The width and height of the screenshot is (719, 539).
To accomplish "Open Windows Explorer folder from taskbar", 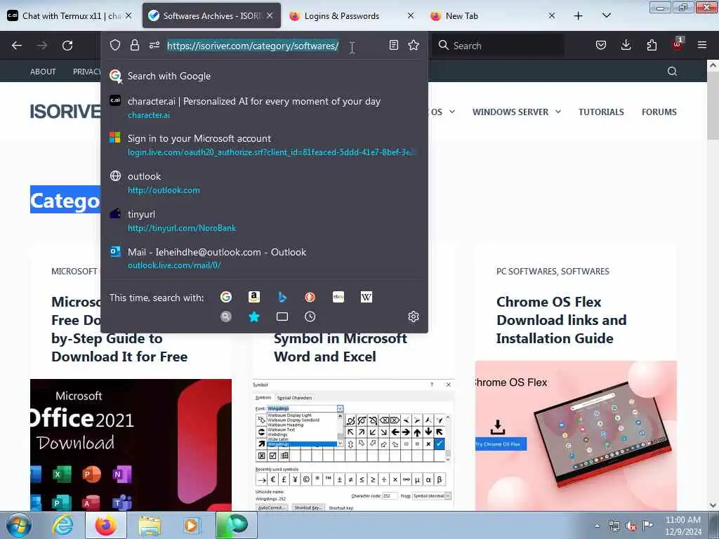I will pyautogui.click(x=149, y=525).
